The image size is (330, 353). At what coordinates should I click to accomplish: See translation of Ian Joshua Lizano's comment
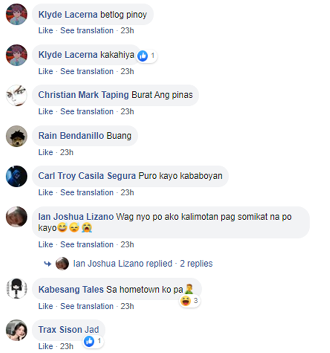(87, 244)
